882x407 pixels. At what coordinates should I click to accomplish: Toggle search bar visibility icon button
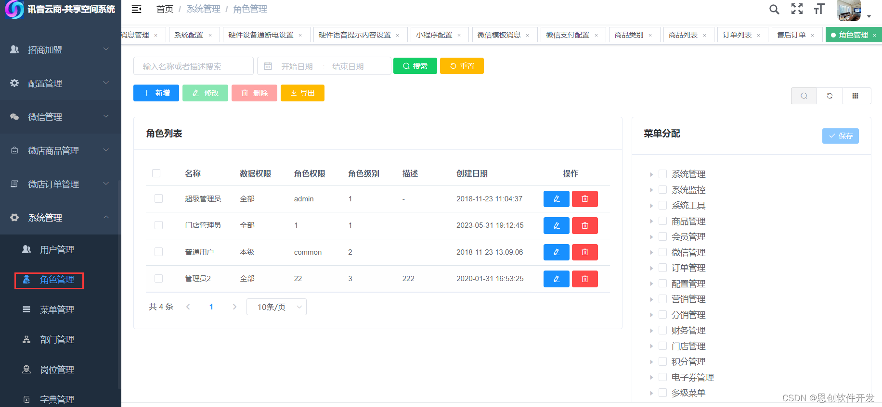click(804, 96)
